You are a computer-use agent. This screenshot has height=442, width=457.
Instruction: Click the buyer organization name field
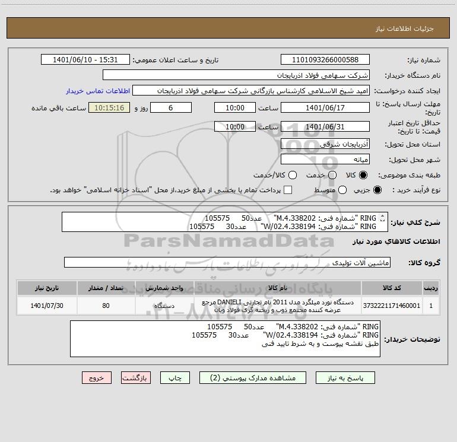[x=236, y=75]
